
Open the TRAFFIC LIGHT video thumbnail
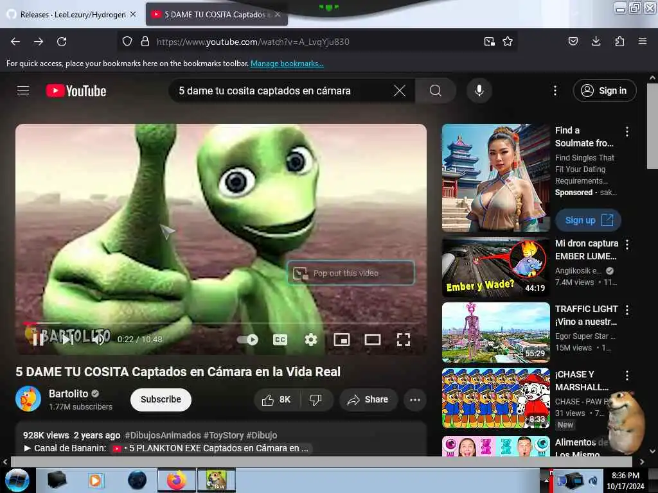click(x=495, y=333)
